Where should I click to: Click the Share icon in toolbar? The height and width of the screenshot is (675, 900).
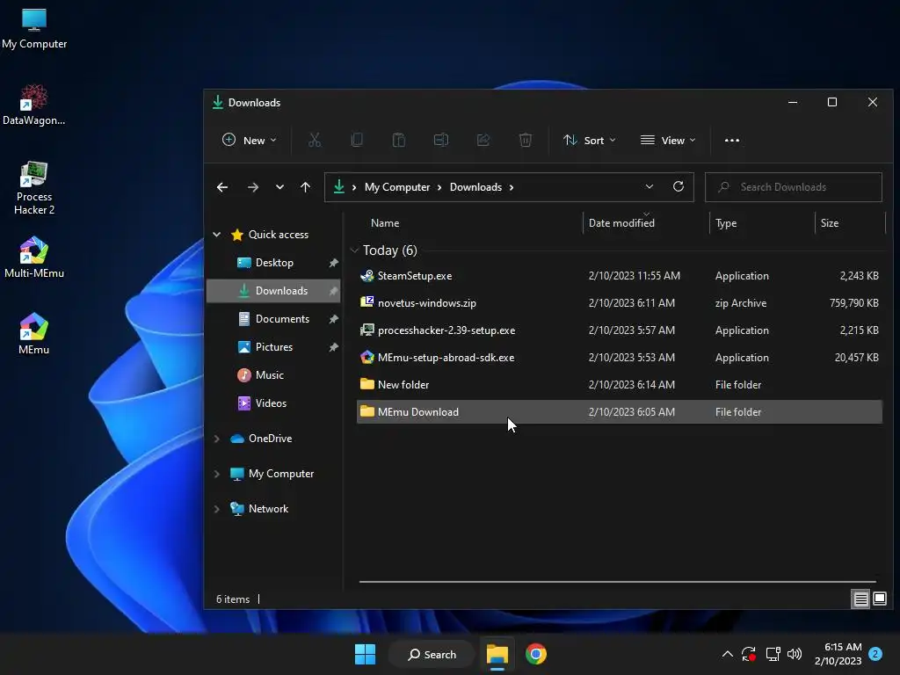tap(483, 140)
